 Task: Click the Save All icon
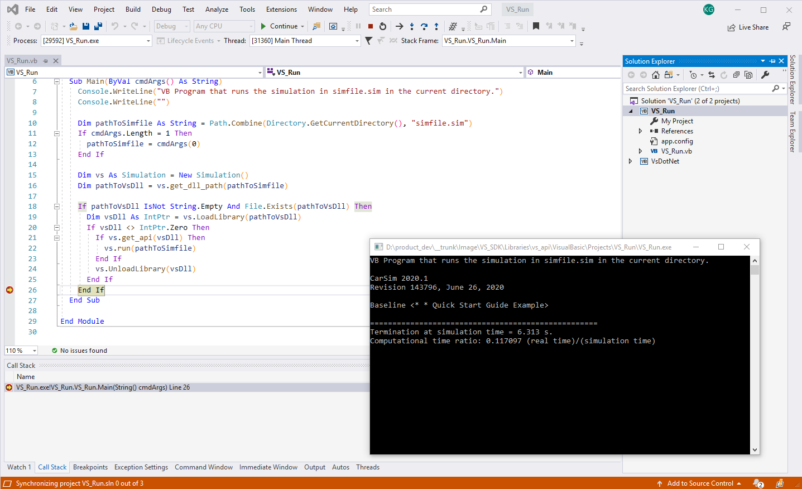(x=98, y=26)
